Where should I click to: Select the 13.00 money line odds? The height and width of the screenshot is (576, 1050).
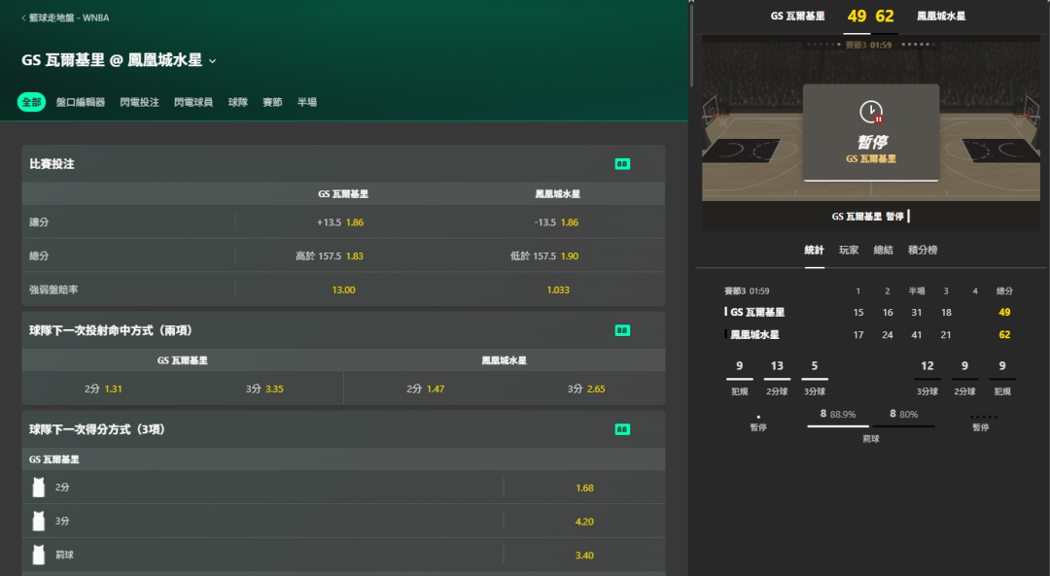[x=343, y=289]
